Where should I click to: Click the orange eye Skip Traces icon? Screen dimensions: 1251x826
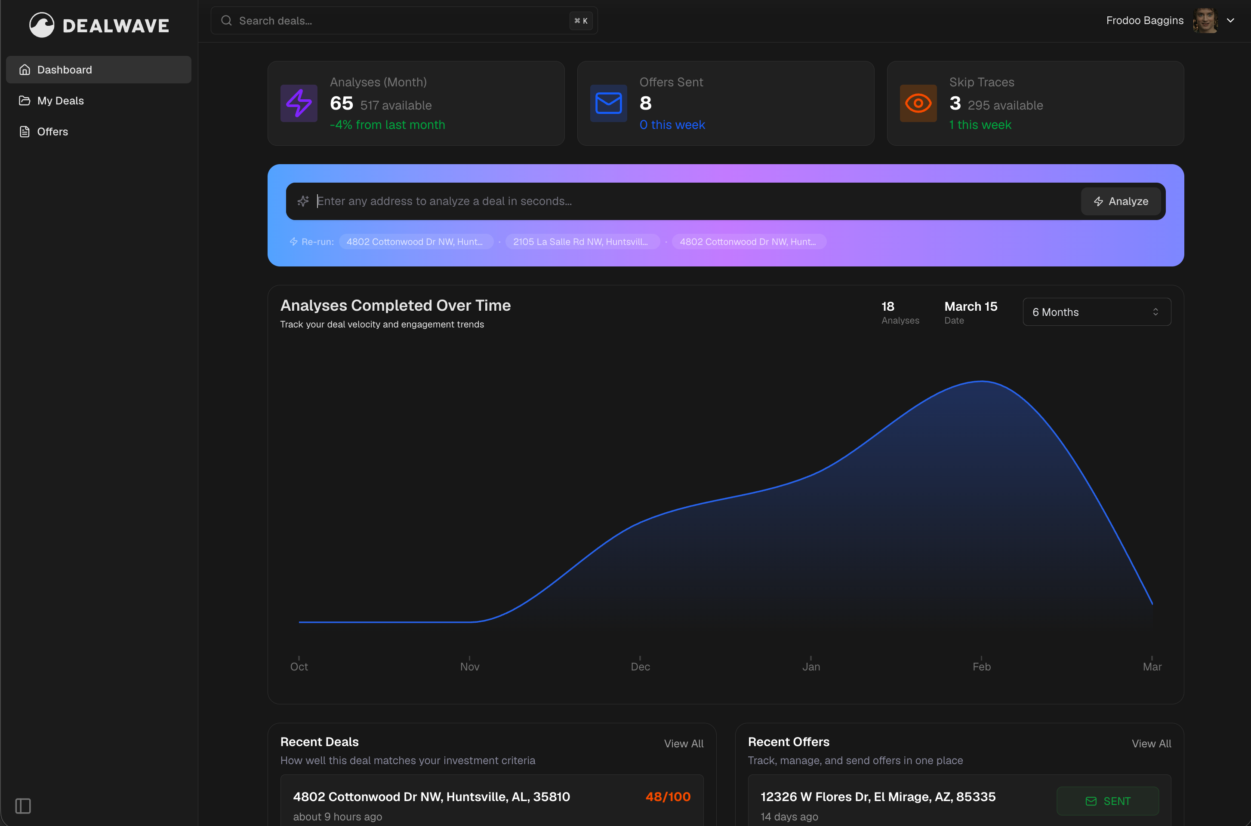click(917, 103)
